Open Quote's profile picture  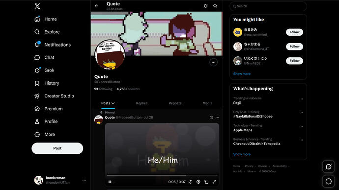click(x=110, y=54)
